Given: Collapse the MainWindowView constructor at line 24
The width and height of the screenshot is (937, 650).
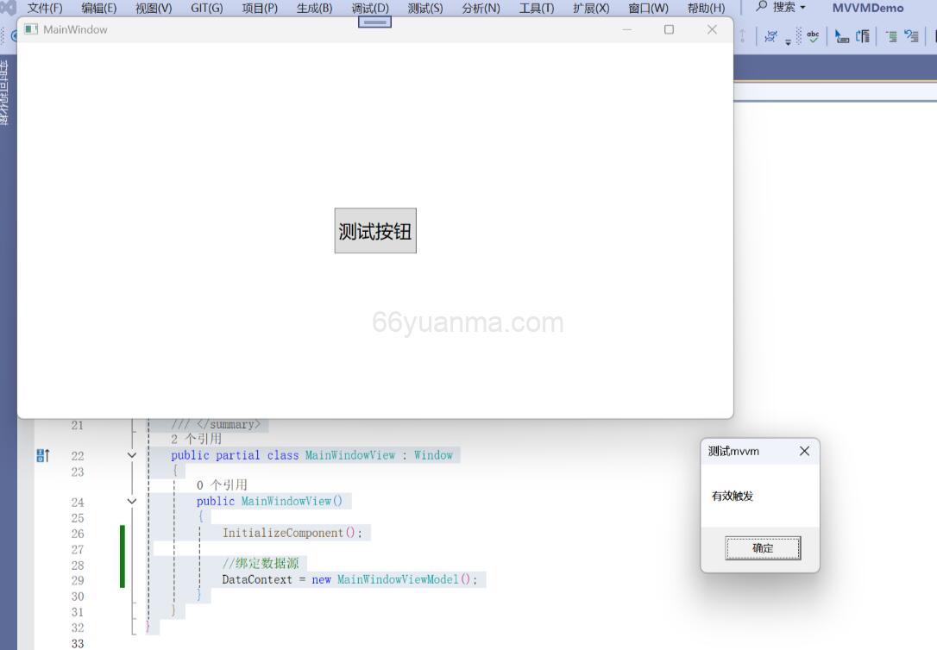Looking at the screenshot, I should click(131, 501).
